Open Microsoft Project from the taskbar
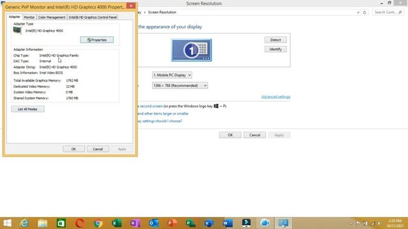 click(x=191, y=223)
